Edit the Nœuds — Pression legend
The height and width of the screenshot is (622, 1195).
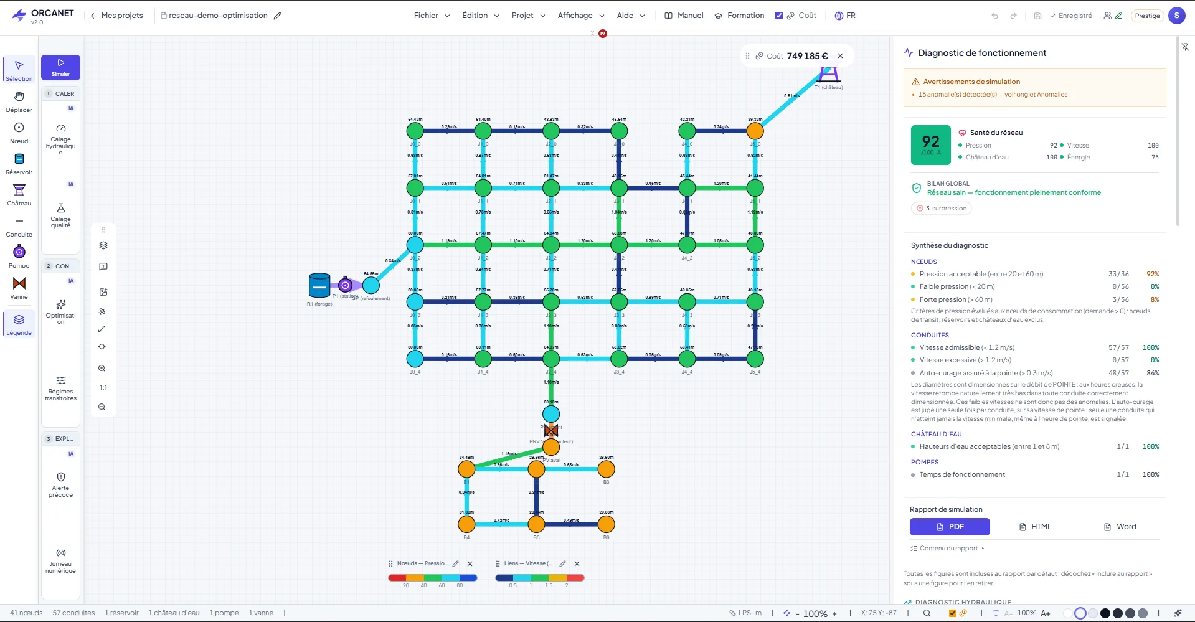[x=456, y=563]
